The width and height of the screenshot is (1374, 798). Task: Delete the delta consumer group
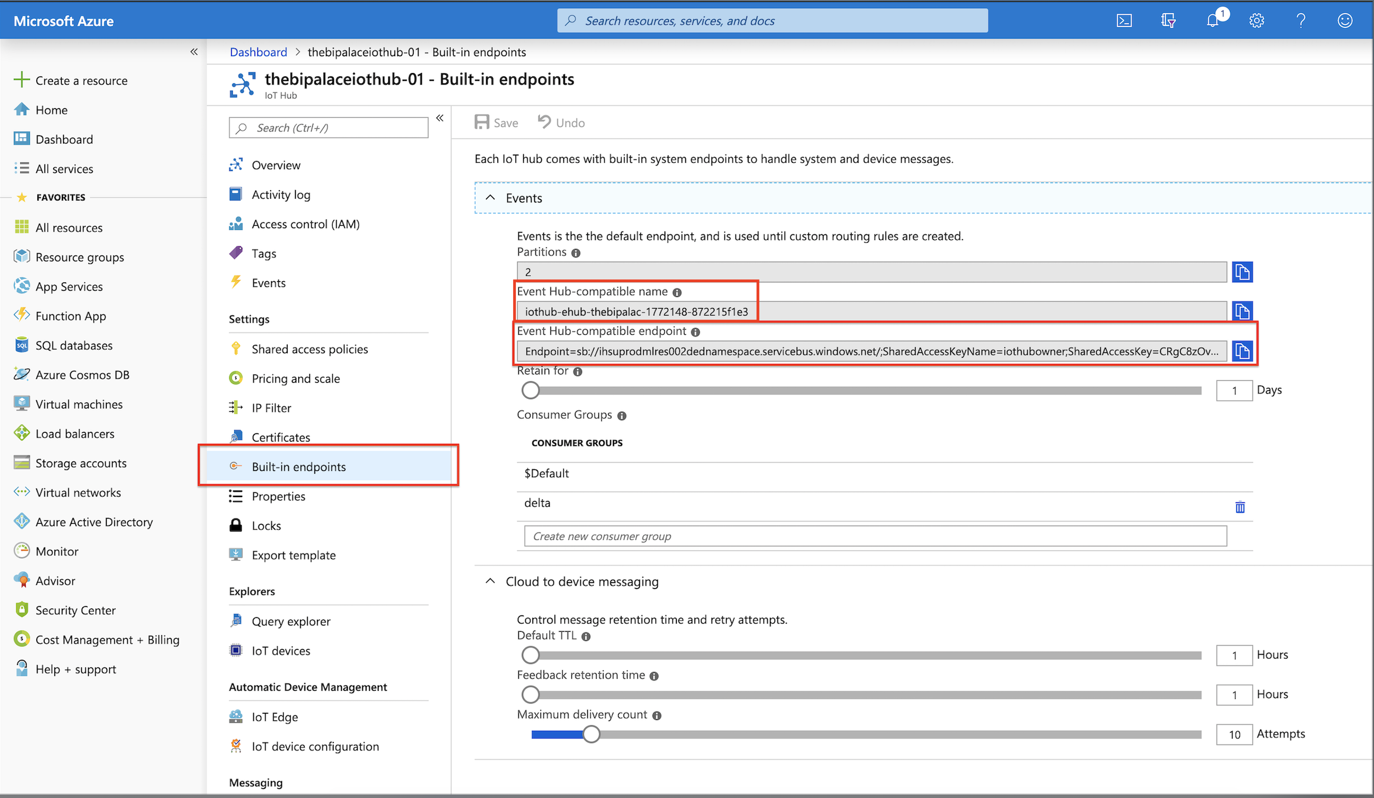point(1240,507)
